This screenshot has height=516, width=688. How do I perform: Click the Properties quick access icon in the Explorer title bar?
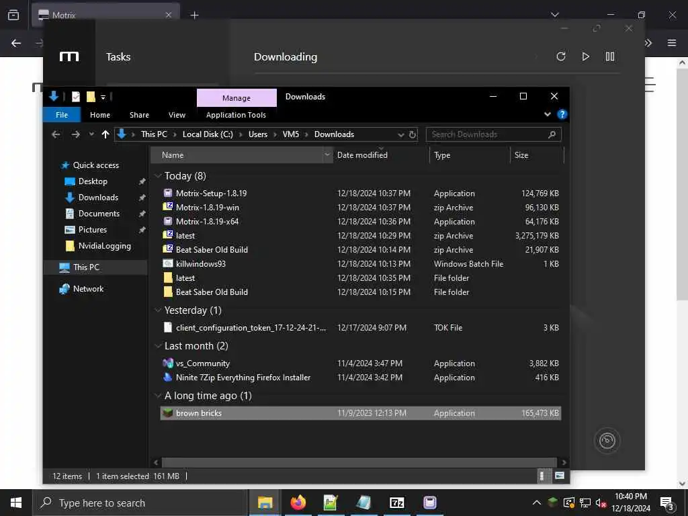pyautogui.click(x=76, y=97)
